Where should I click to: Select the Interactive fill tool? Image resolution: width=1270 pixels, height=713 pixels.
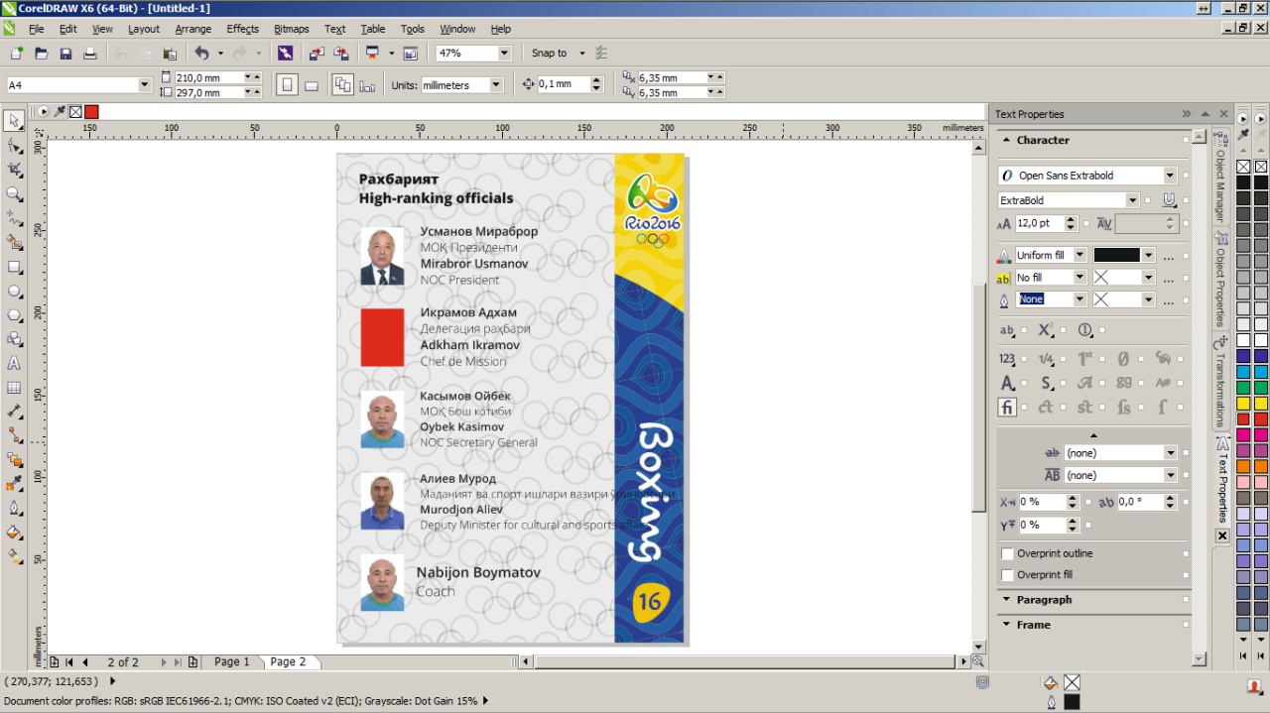click(x=14, y=556)
